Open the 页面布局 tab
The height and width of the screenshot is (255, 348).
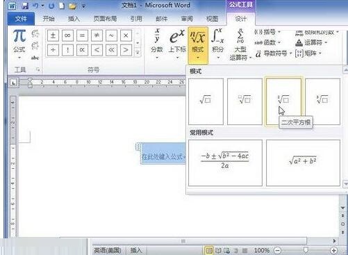click(105, 19)
